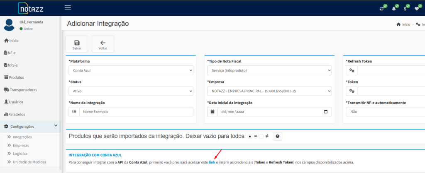Screen dimensions: 425x173
Task: Click the help question mark icon
Action: tap(277, 136)
